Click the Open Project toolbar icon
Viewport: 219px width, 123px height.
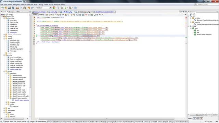[x=9, y=8]
